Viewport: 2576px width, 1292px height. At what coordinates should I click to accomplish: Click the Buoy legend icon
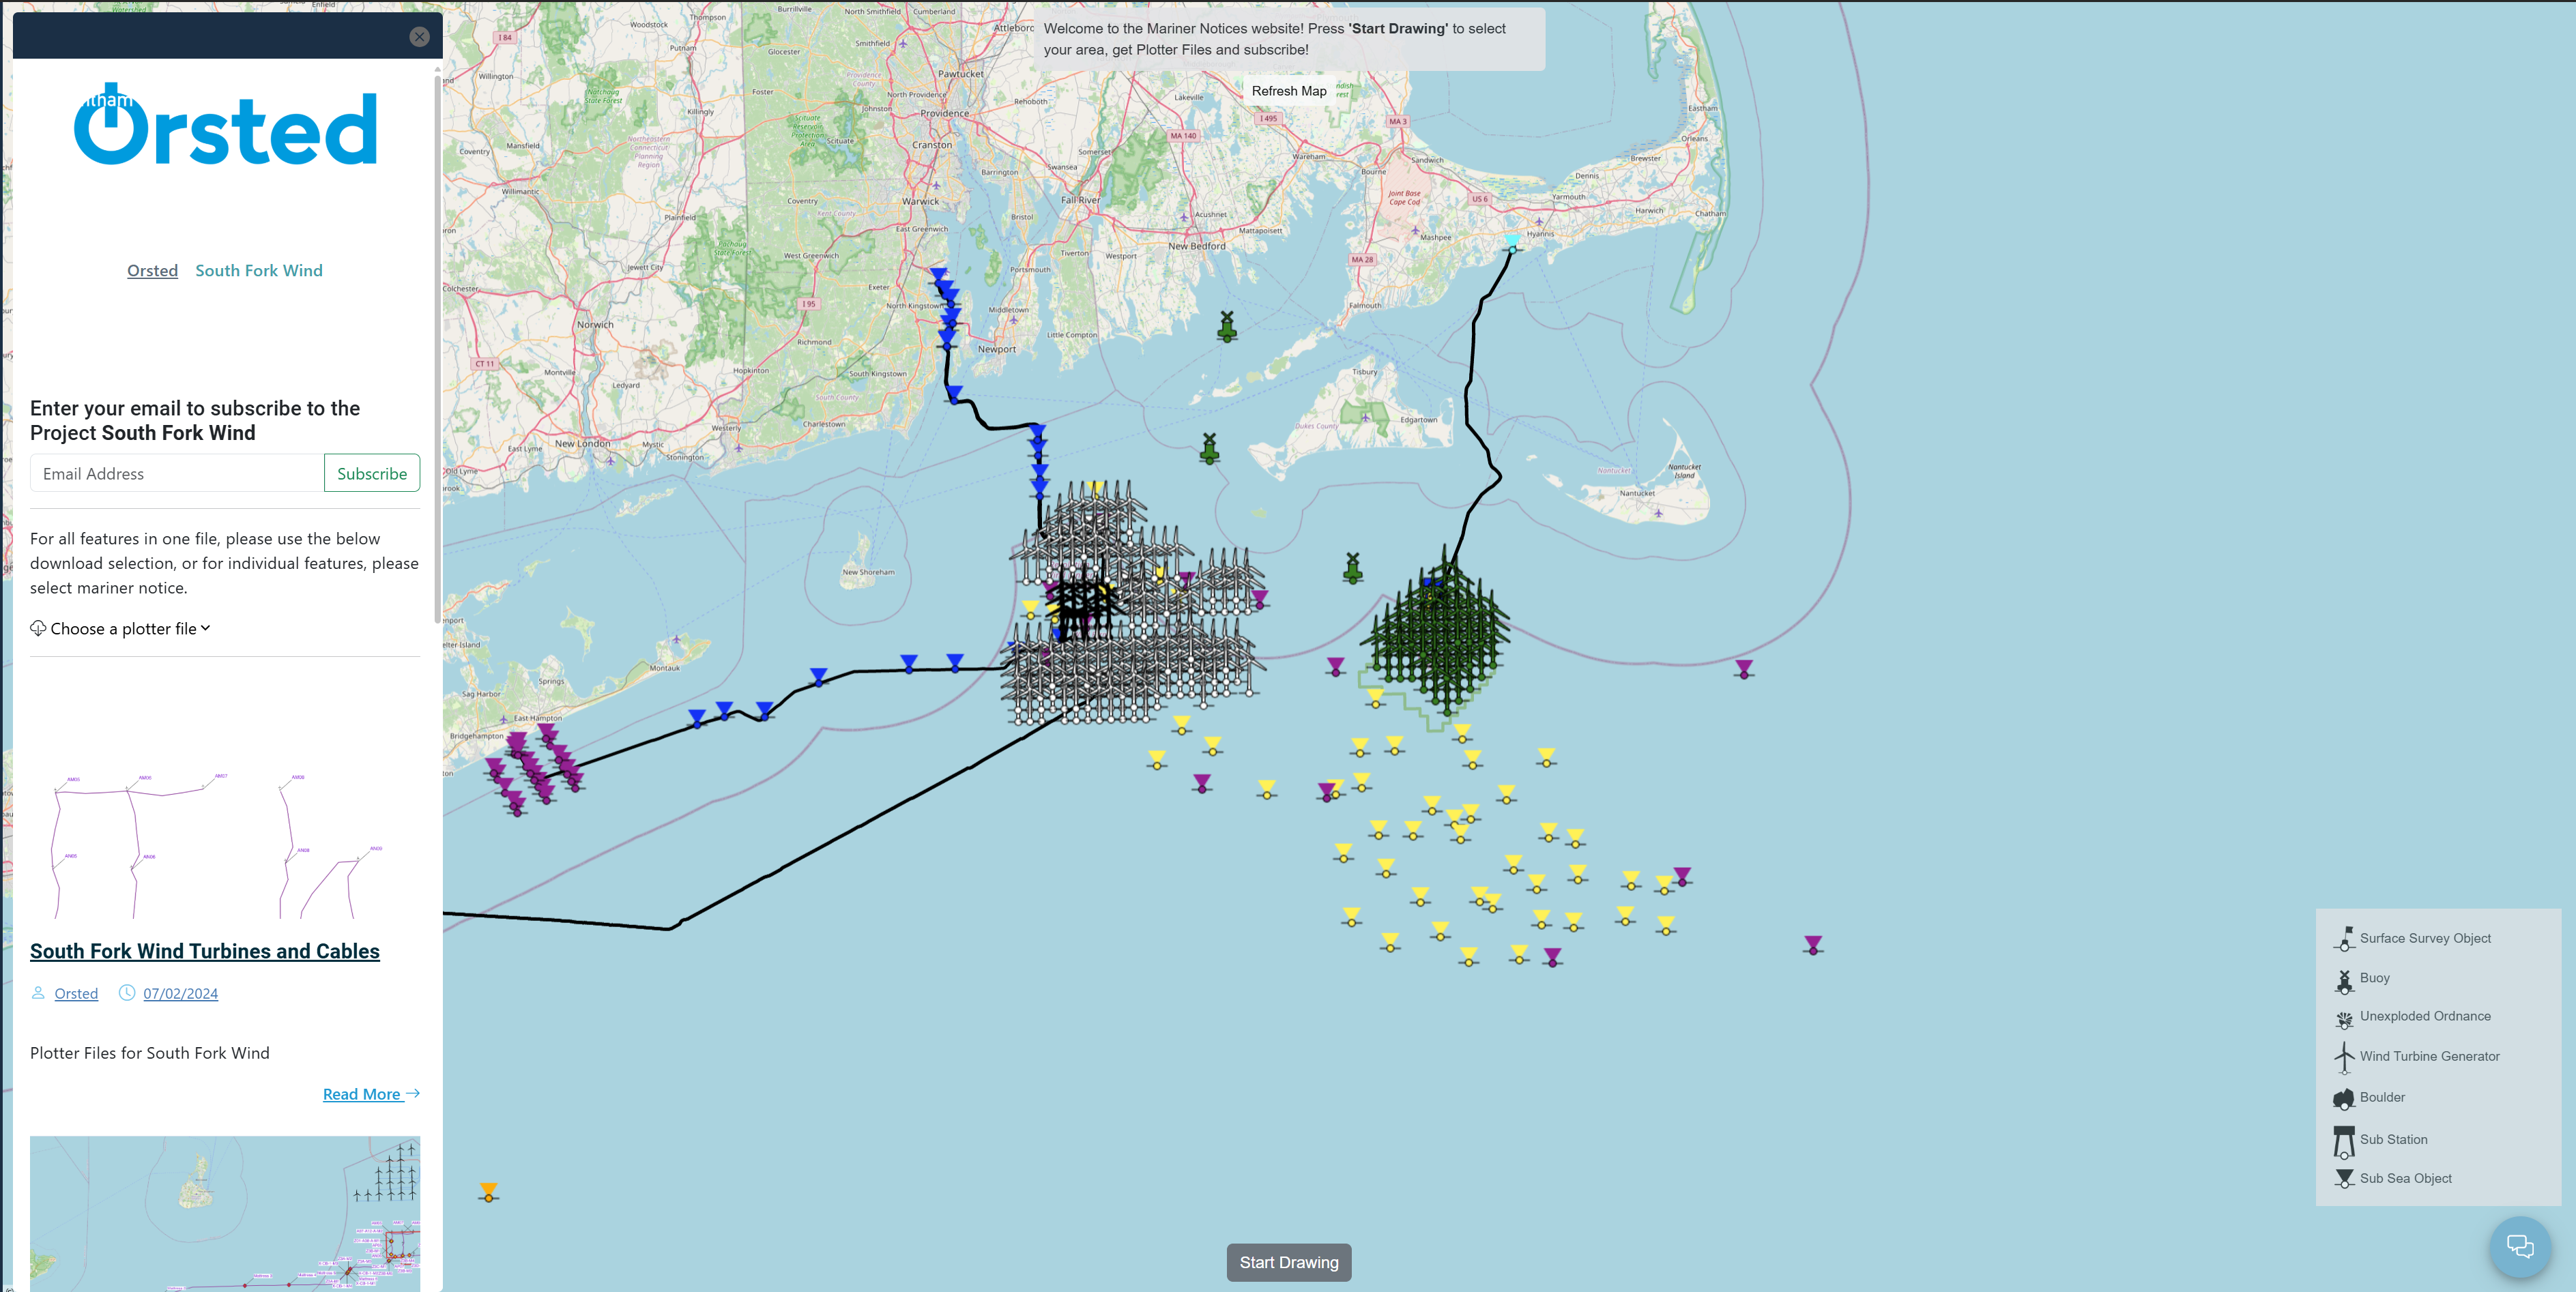point(2344,980)
